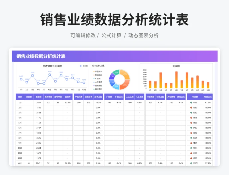Select the 签收额 cell showing 3625

coord(39,138)
